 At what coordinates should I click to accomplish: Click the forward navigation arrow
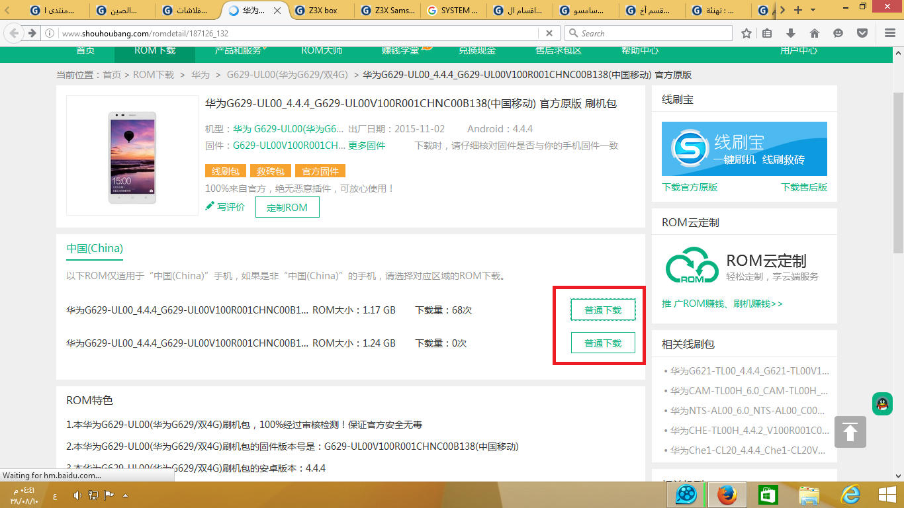pos(31,33)
